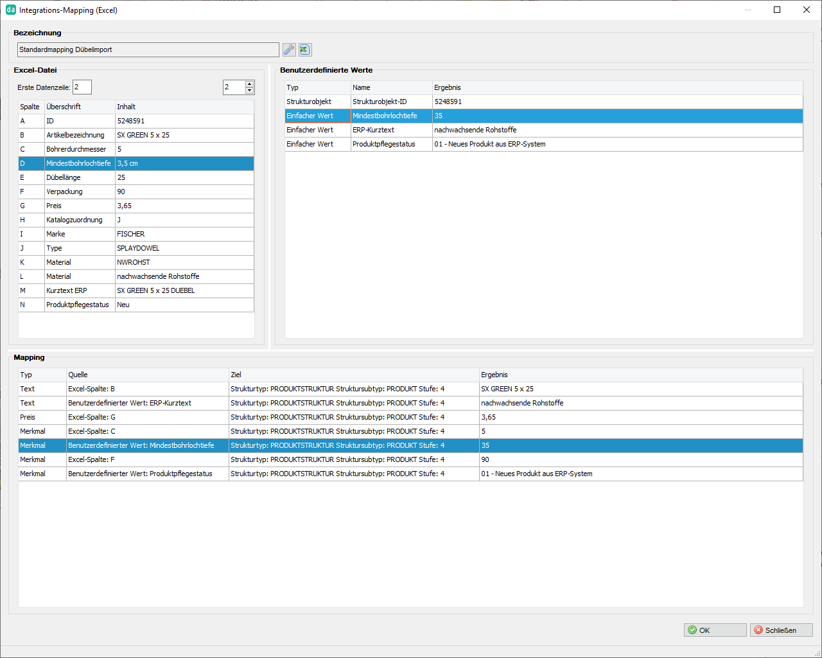Select the ERP-Kurztext custom value row
The height and width of the screenshot is (658, 822).
tap(543, 130)
